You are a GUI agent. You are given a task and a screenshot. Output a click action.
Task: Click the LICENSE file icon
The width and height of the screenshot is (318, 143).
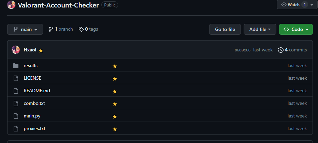click(x=15, y=78)
